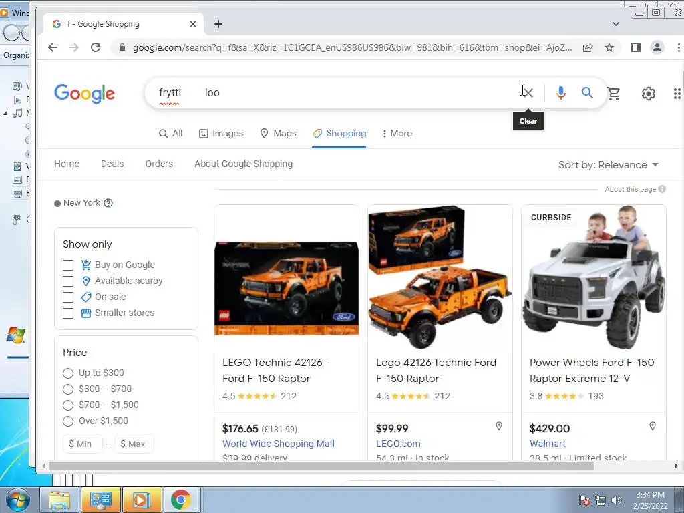Click the taskbar clock showing 3:34 PM
The height and width of the screenshot is (513, 684).
(650, 500)
